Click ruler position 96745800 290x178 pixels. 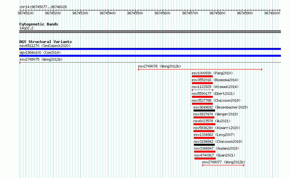(x=218, y=13)
